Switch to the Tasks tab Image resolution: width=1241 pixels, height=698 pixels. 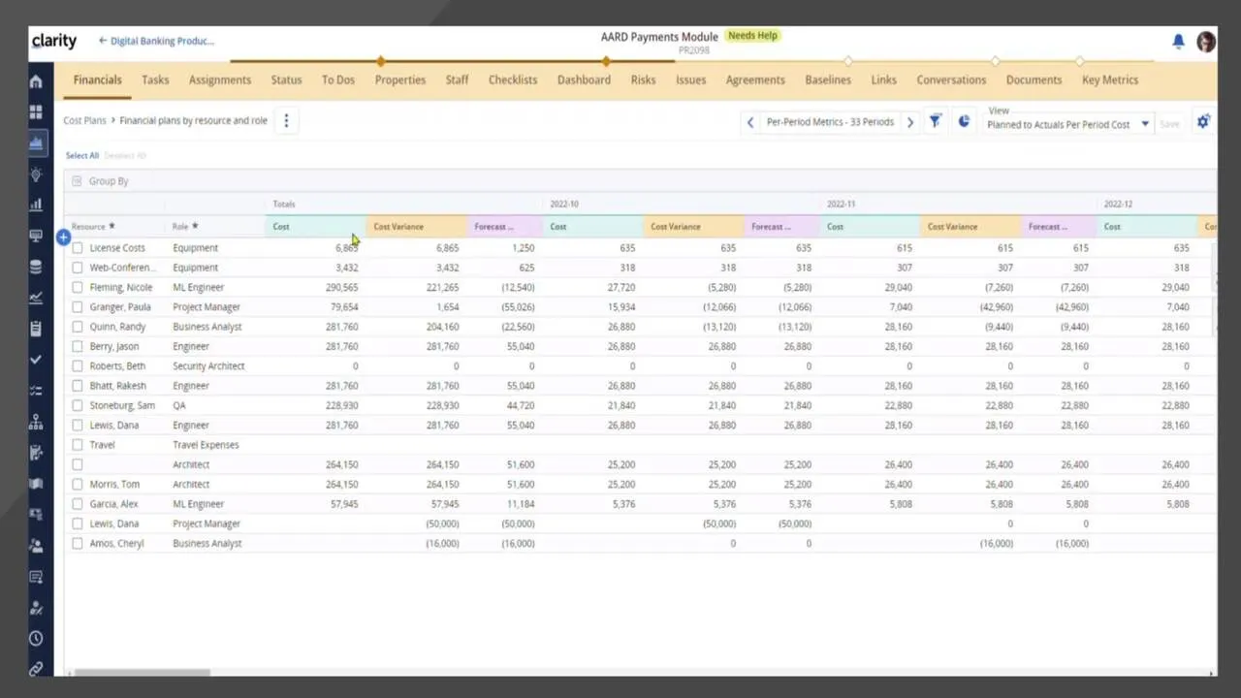pyautogui.click(x=155, y=79)
